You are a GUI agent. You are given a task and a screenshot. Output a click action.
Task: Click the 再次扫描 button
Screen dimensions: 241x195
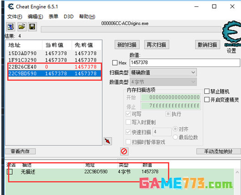(x=156, y=45)
